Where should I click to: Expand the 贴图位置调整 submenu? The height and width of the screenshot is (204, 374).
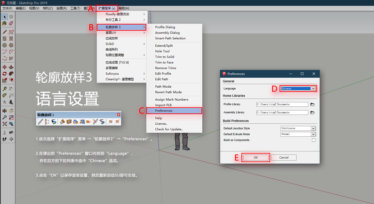pos(122,55)
